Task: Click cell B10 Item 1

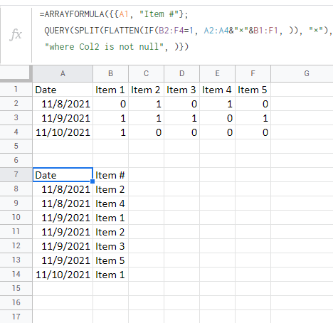Action: point(110,218)
